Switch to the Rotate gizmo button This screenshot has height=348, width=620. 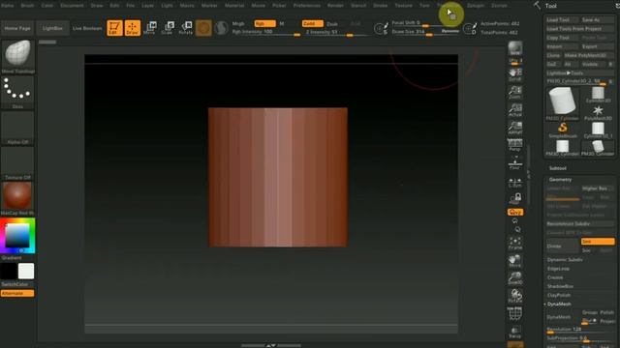tap(186, 28)
